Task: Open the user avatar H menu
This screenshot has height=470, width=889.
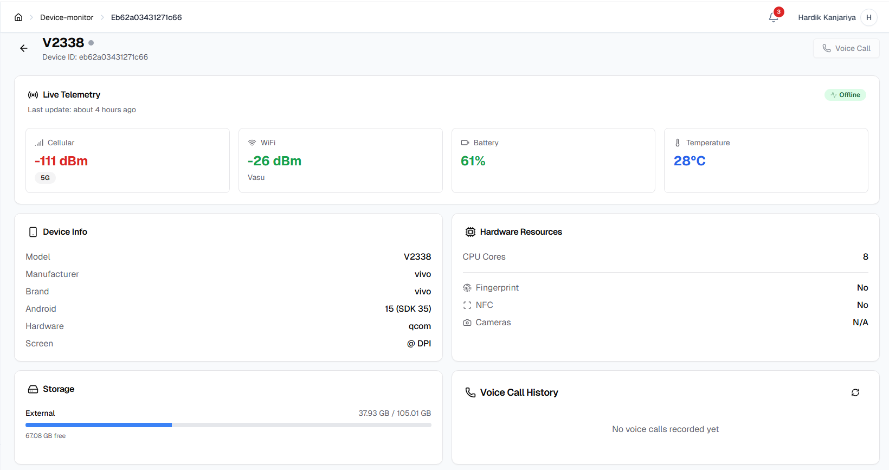Action: (868, 17)
